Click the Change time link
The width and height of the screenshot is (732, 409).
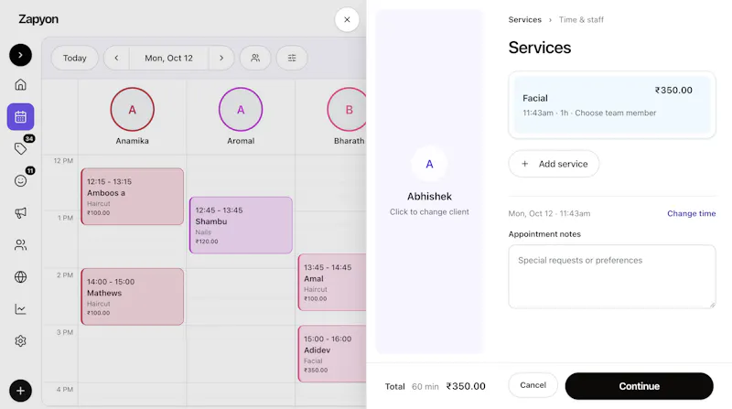pyautogui.click(x=691, y=213)
